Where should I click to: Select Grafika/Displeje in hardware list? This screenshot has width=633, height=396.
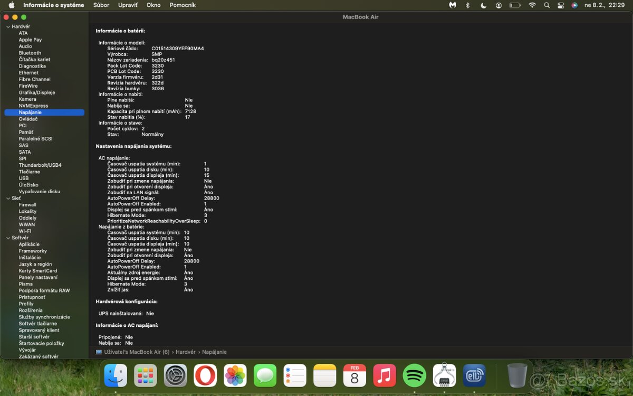pyautogui.click(x=37, y=92)
